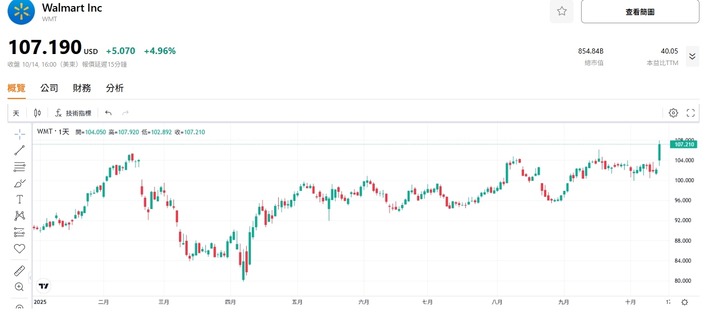Select the brush drawing tool

tap(20, 183)
